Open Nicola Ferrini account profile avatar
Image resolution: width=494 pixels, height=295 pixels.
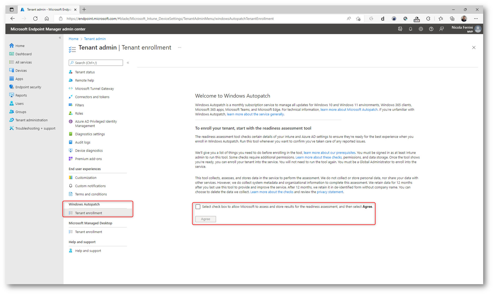click(x=478, y=29)
